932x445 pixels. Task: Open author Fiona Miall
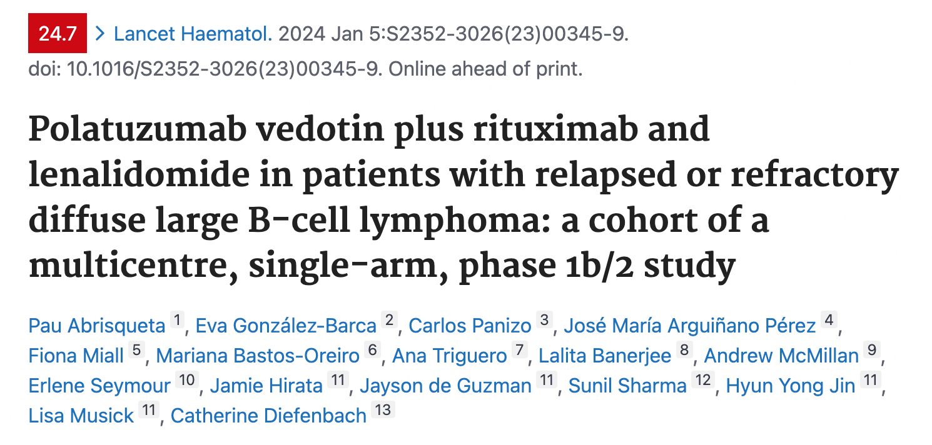click(x=76, y=356)
